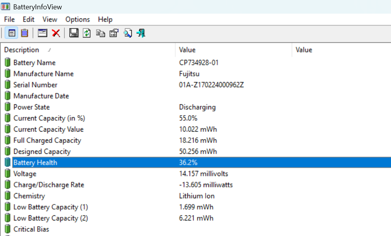Click battery icon next to Current Capacity (in %)

click(8, 118)
